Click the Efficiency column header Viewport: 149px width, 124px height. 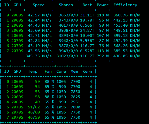coord(125,5)
